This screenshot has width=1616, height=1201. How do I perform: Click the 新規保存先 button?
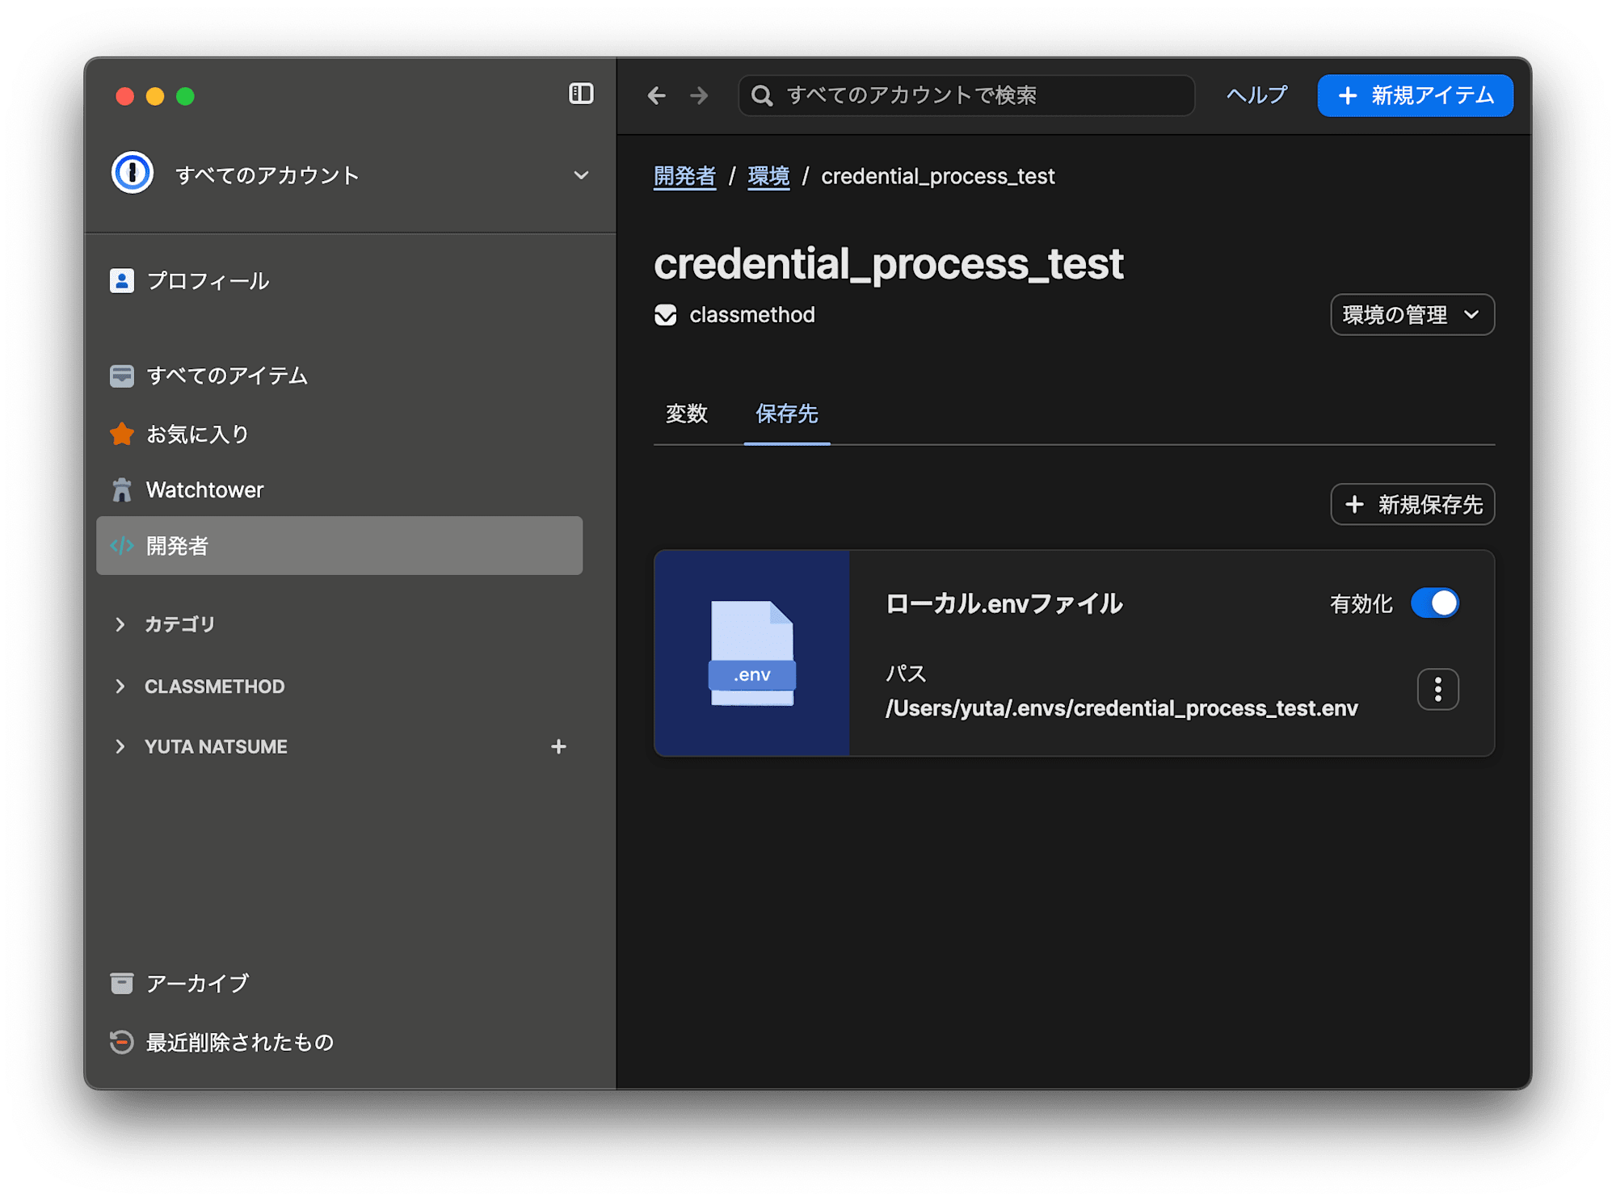coord(1412,505)
